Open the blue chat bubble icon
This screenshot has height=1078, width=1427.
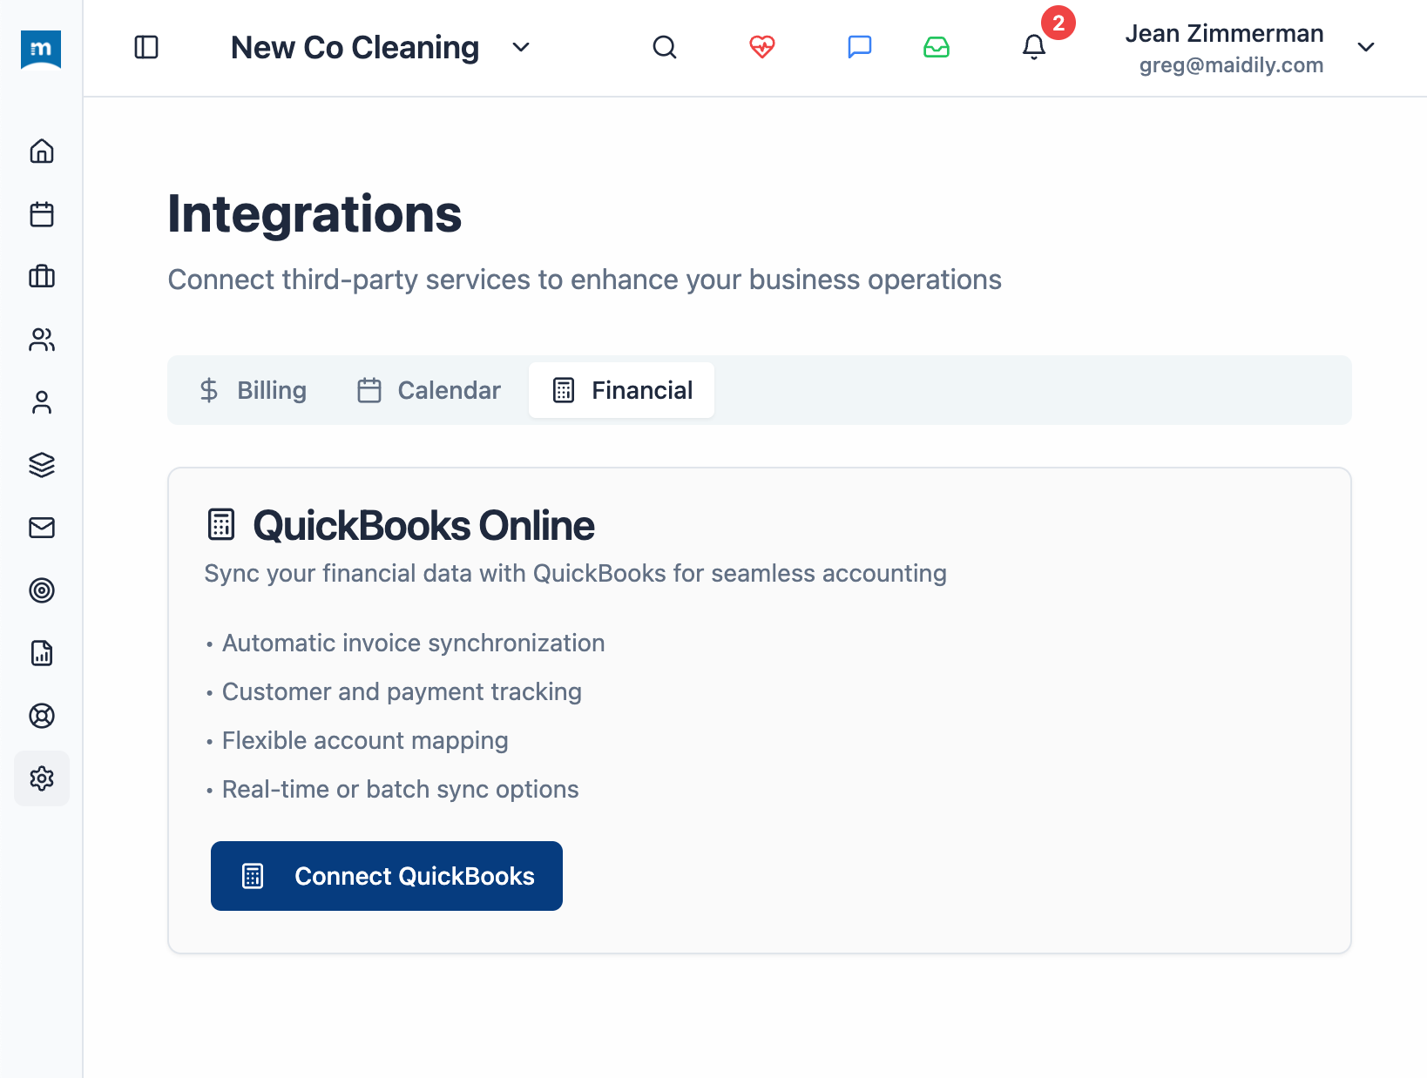860,48
